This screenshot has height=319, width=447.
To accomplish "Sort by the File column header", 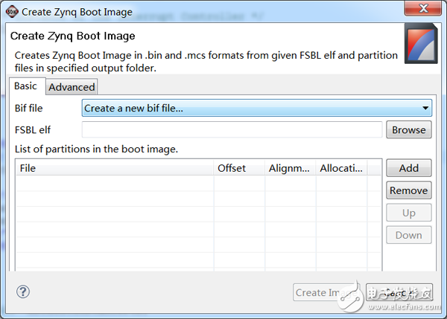I will 114,168.
